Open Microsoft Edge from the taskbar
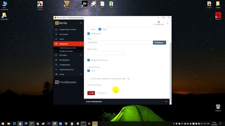The width and height of the screenshot is (225, 126). 26,124
